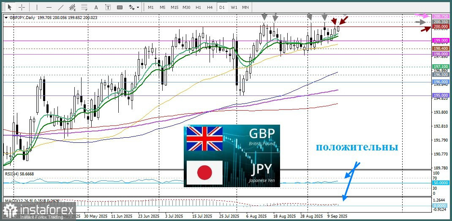452x221 pixels.
Task: Choose the trendline drawing tool
Action: (61, 7)
